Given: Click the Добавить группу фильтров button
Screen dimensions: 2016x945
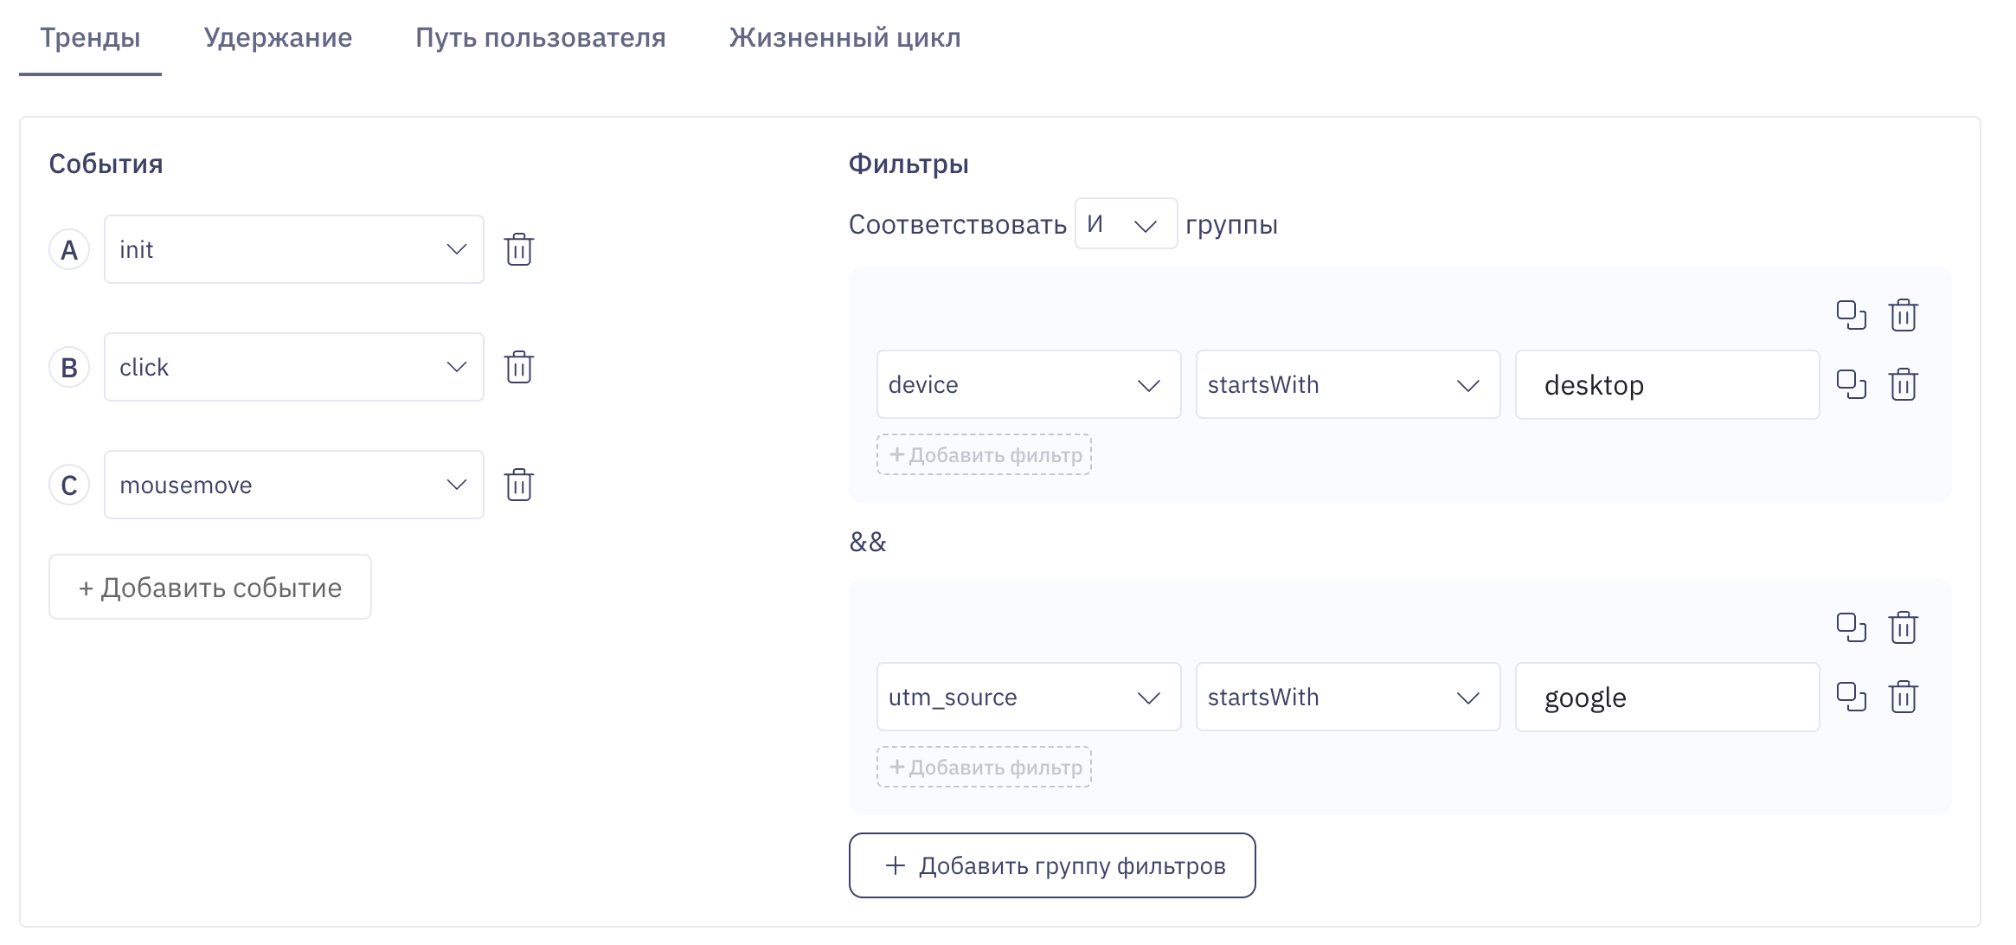Looking at the screenshot, I should pyautogui.click(x=1052, y=865).
